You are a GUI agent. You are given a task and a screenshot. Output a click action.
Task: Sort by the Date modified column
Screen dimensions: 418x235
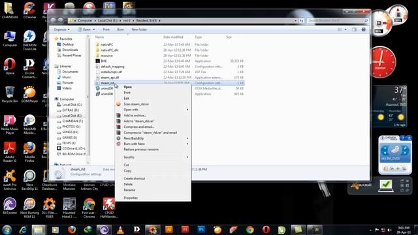click(x=173, y=37)
